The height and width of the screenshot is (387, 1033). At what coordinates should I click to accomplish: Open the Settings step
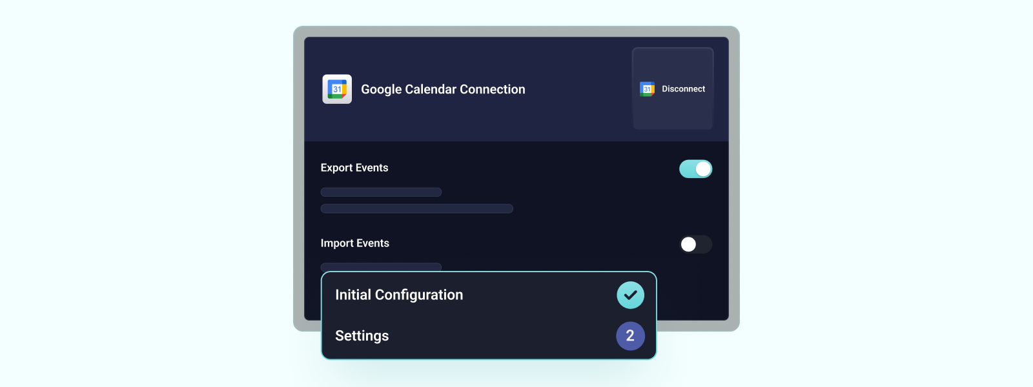[489, 336]
